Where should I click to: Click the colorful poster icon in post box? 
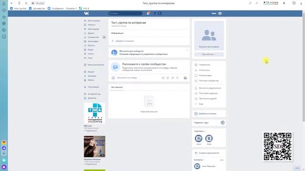coord(185,78)
